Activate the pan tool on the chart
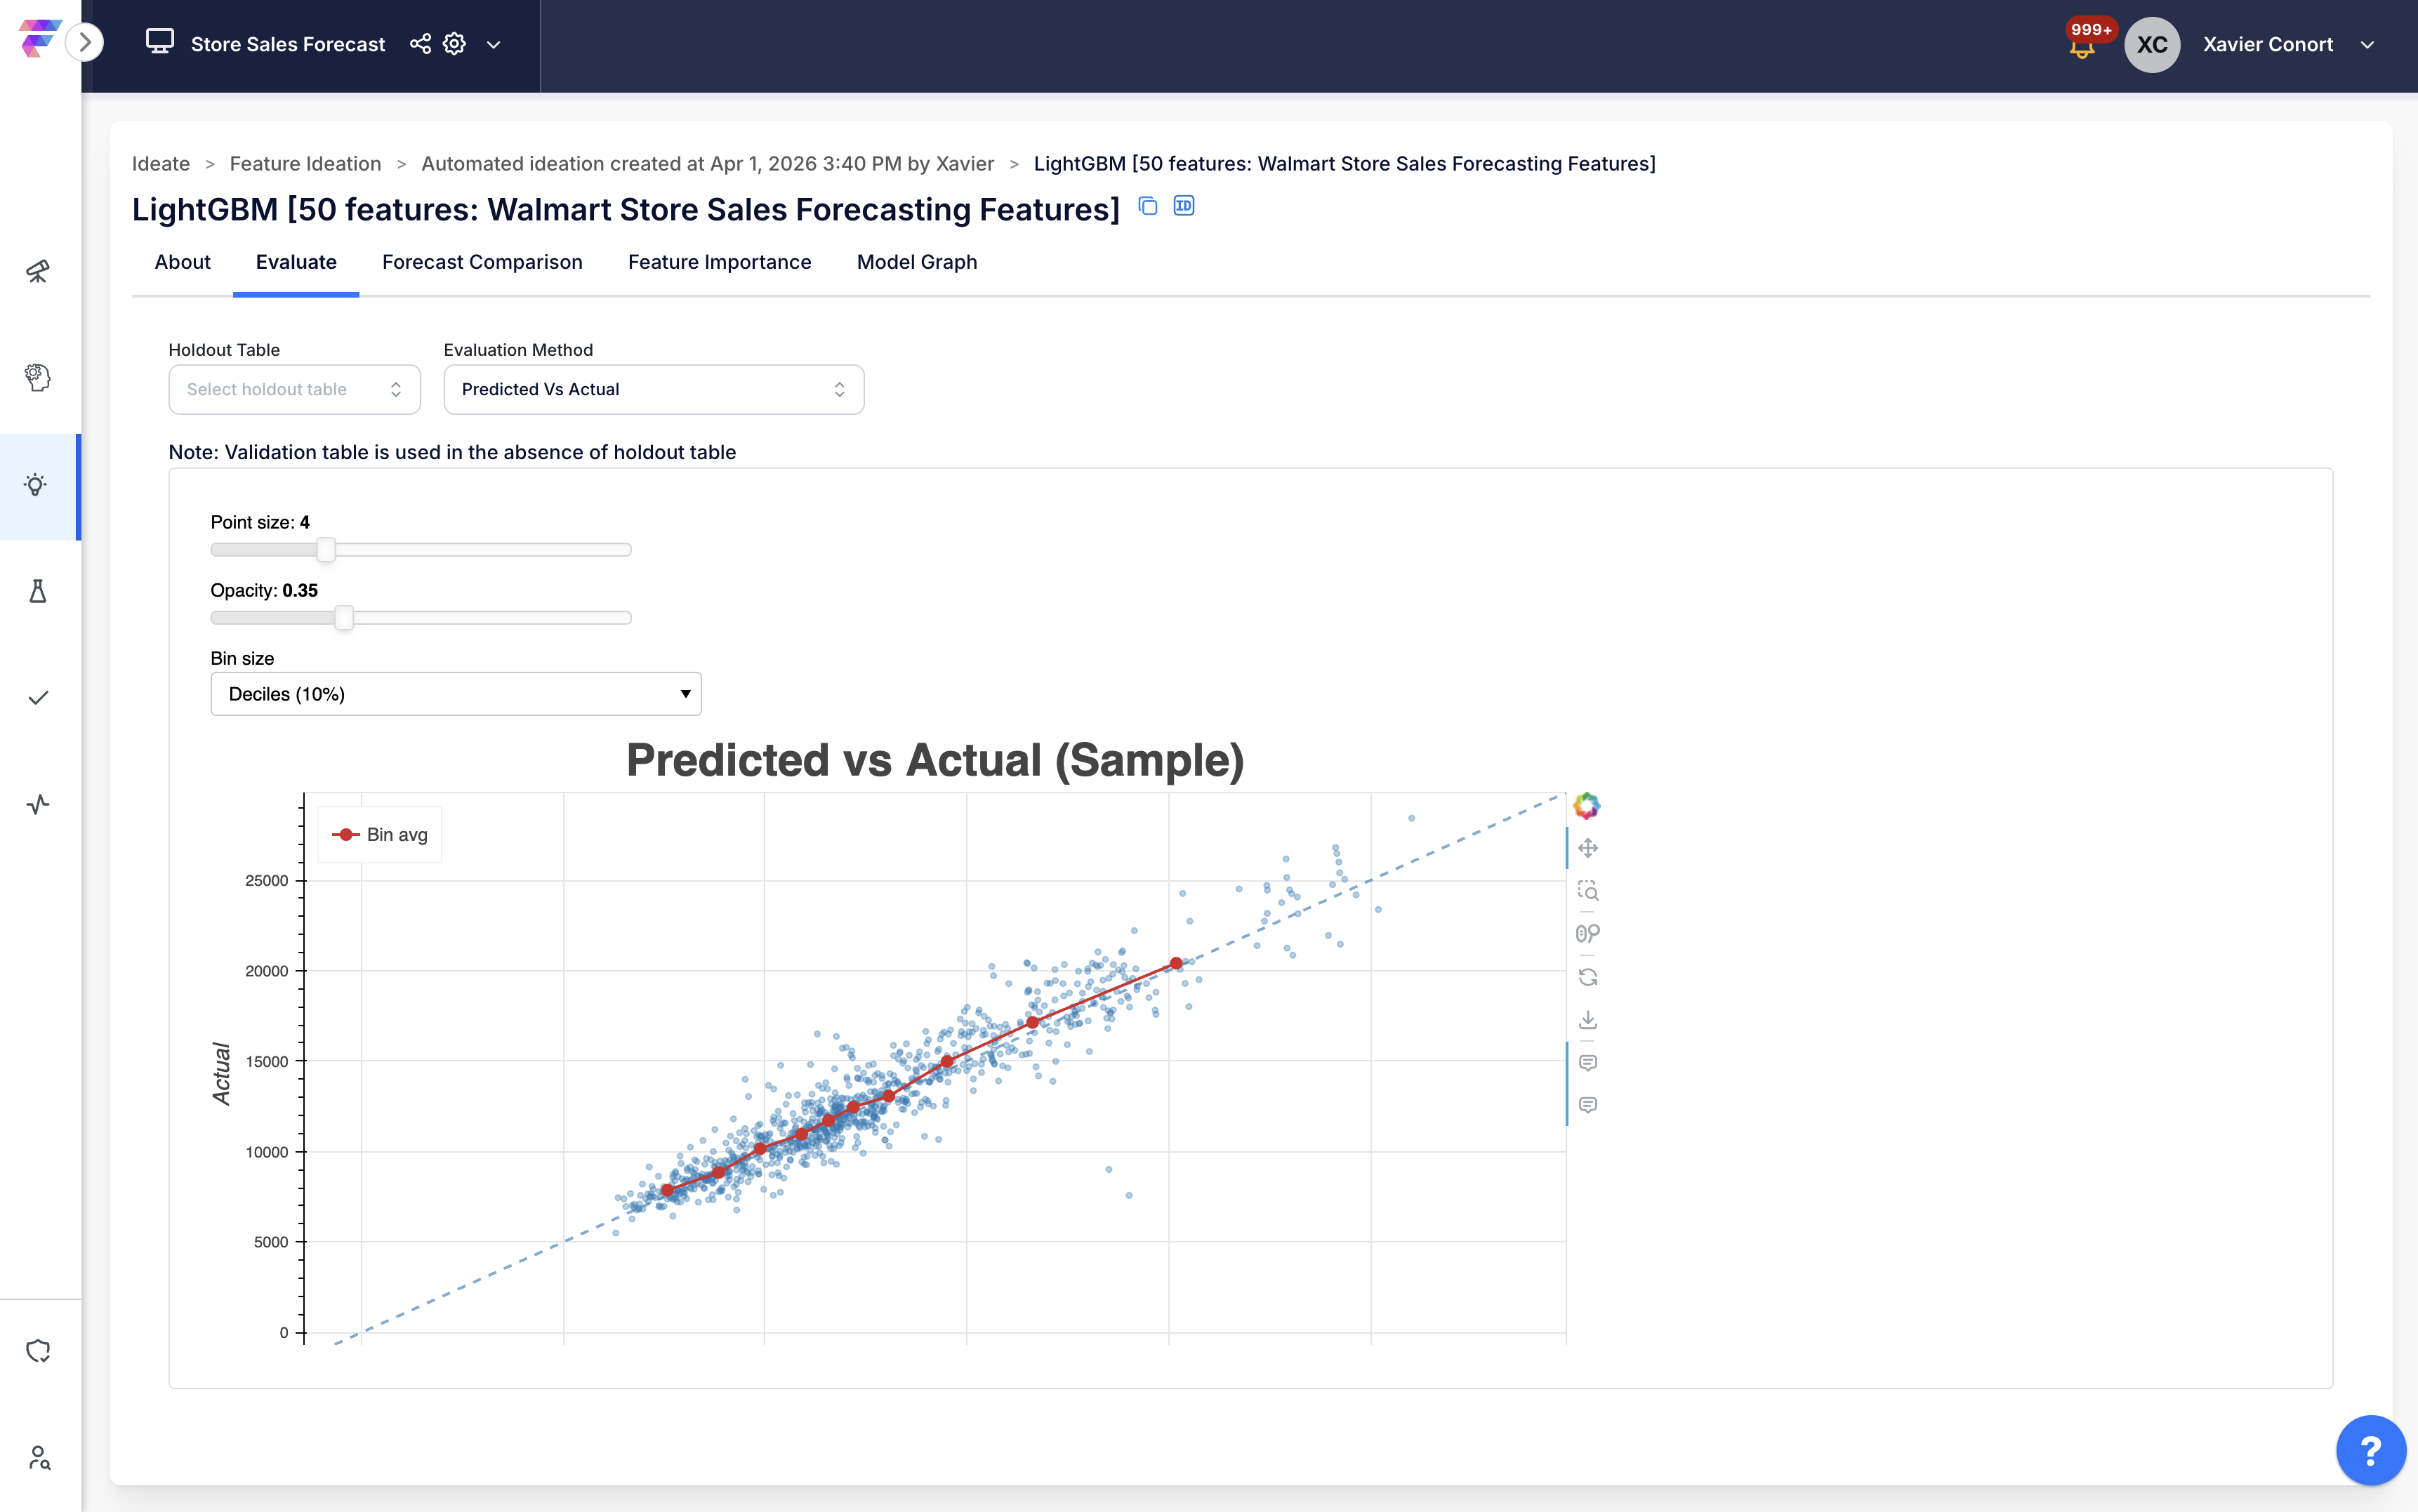This screenshot has width=2418, height=1512. (1589, 847)
